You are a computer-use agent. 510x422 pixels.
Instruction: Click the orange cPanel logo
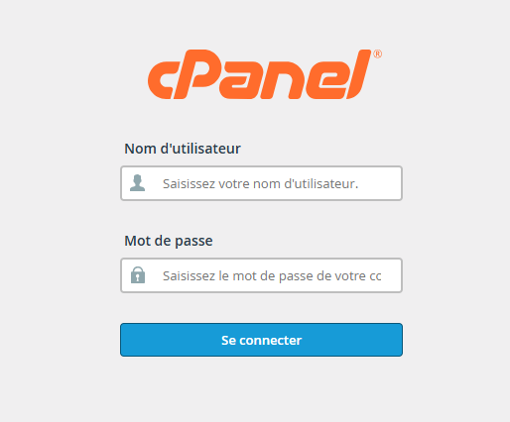265,74
